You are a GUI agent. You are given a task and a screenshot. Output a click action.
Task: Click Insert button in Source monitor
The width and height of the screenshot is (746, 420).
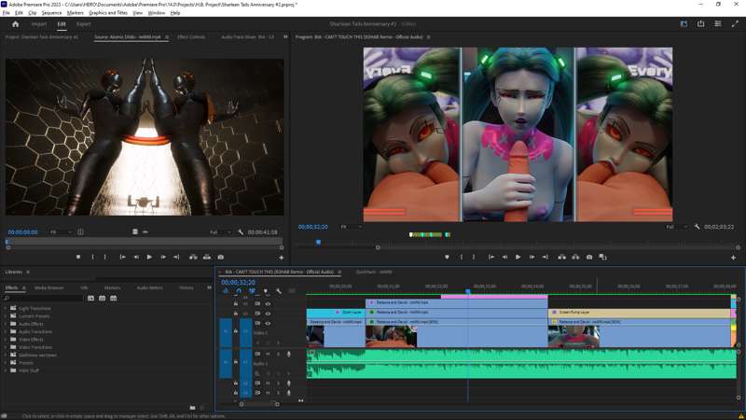coord(193,258)
